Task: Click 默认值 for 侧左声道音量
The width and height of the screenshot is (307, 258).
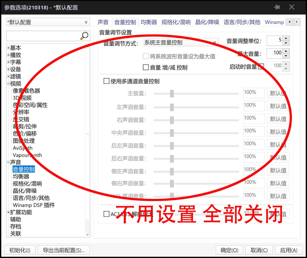Action: pos(278,170)
